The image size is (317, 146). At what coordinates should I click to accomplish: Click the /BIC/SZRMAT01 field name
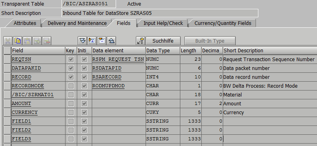coord(33,95)
